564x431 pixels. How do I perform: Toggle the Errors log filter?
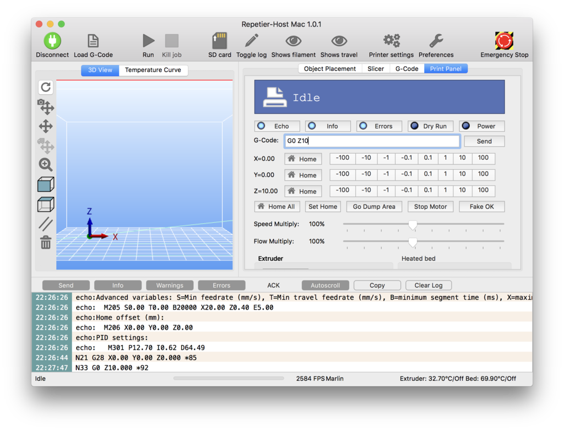pos(221,285)
